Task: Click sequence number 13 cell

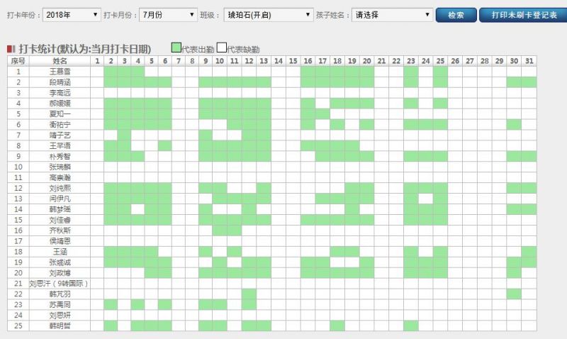Action: tap(18, 199)
